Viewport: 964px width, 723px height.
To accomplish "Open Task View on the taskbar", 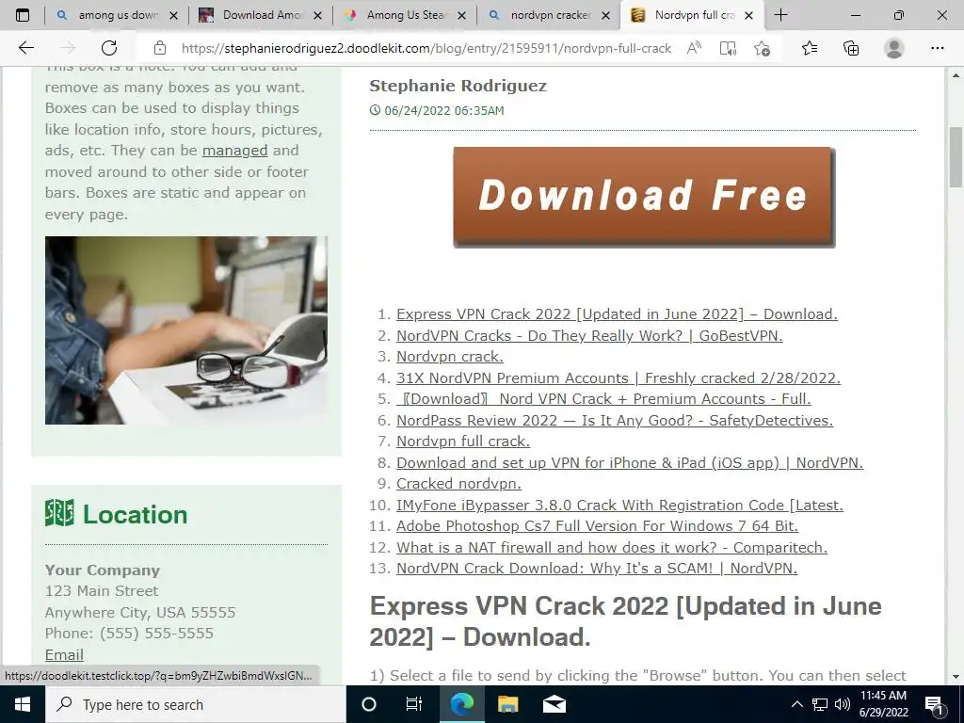I will 414,704.
